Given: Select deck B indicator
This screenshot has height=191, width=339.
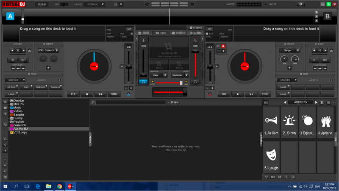Looking at the screenshot, I should tap(327, 16).
